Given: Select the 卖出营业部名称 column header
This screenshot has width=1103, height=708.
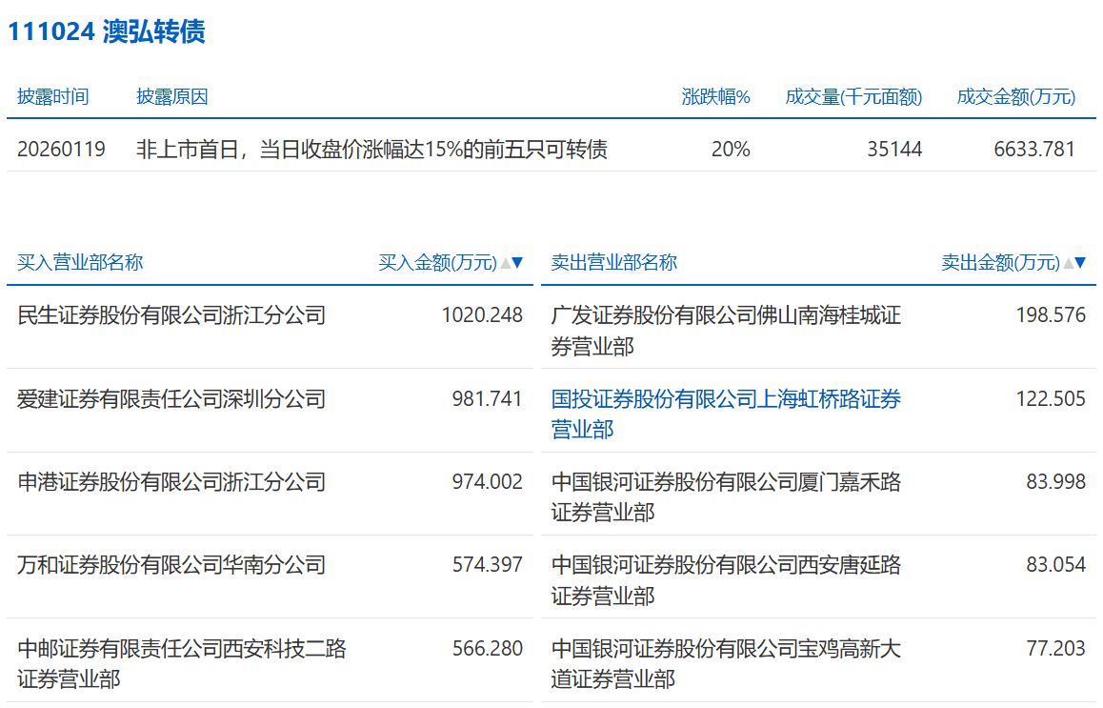Looking at the screenshot, I should click(614, 263).
